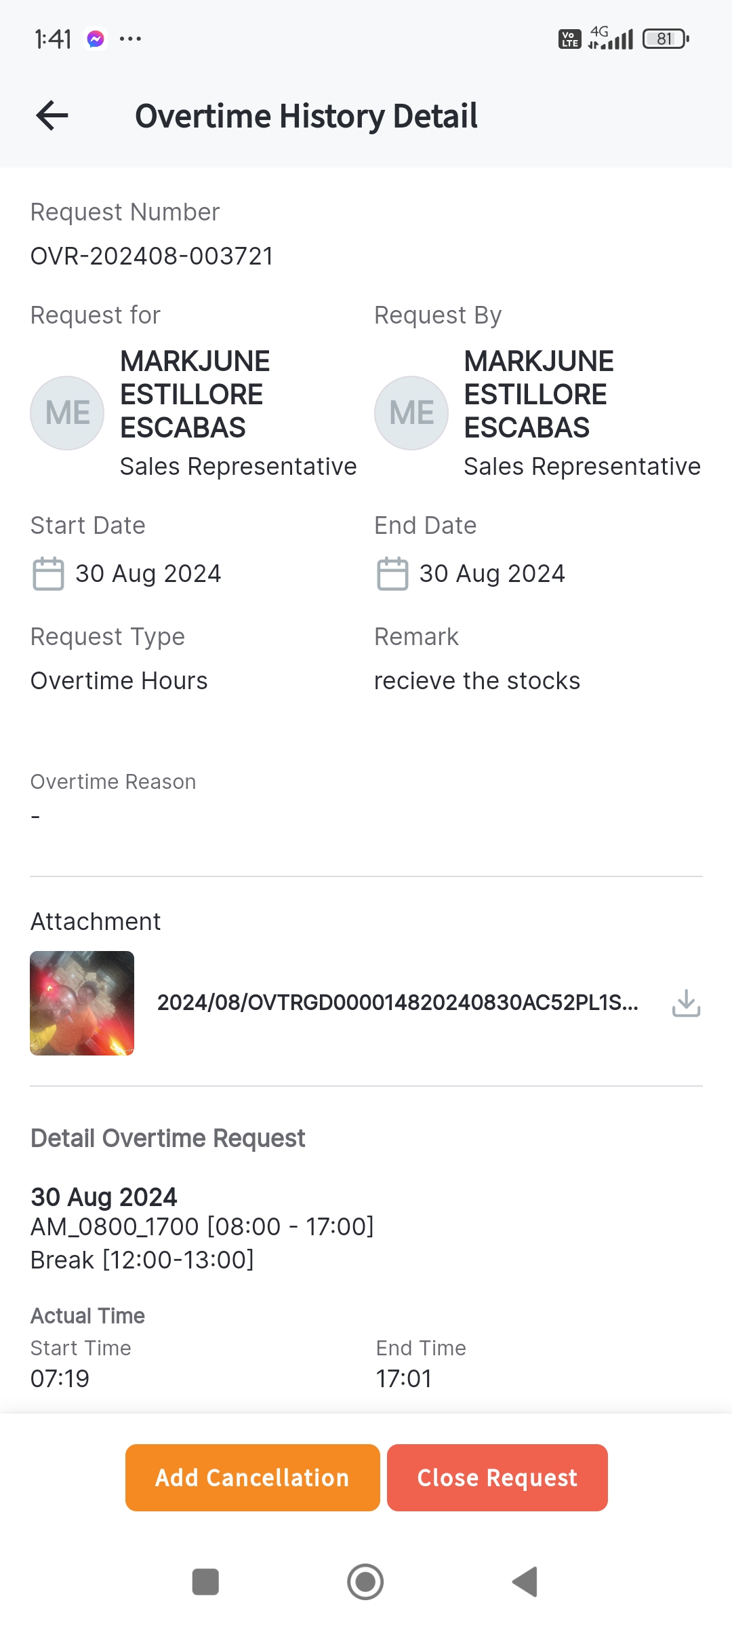
Task: Tap the 'recieve the stocks' remark text
Action: pyautogui.click(x=477, y=681)
